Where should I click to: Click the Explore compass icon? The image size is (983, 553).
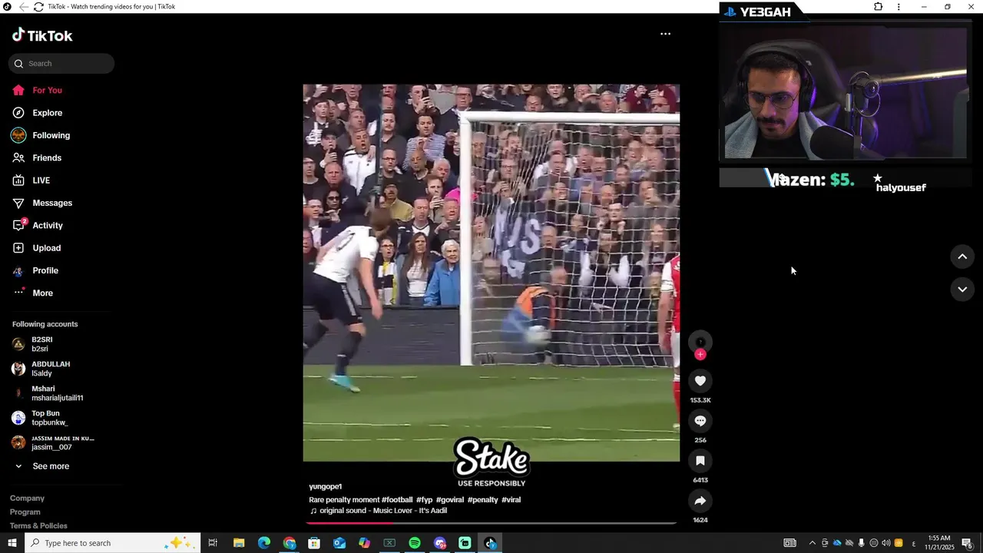tap(18, 113)
